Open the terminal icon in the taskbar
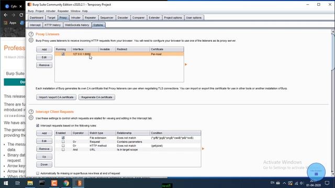335x188 pixels. click(x=42, y=183)
